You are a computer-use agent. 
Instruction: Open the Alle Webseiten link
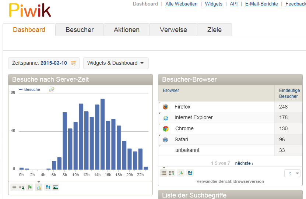coord(181,4)
